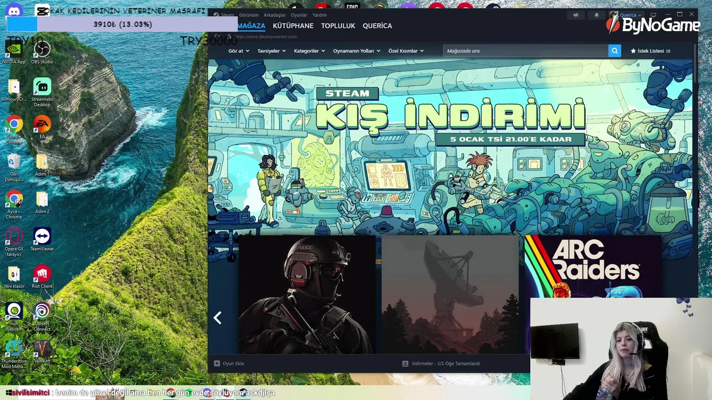Expand the Özel Kısımlar dropdown

pos(406,51)
